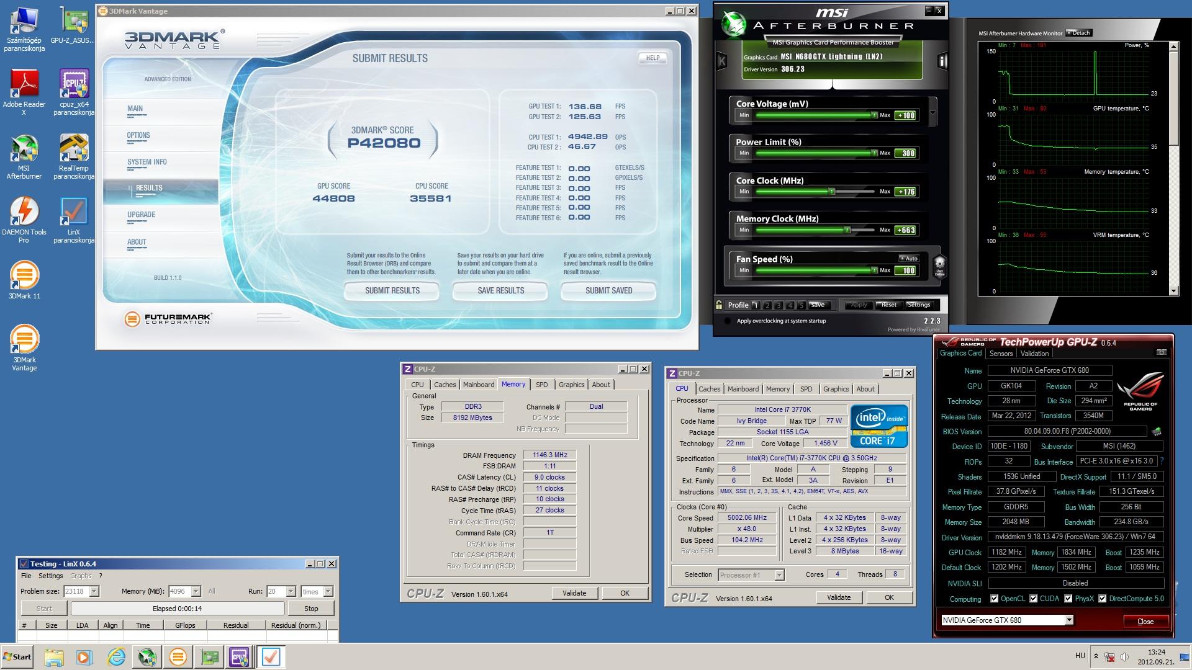Click Afterburner Reset button

[x=889, y=305]
